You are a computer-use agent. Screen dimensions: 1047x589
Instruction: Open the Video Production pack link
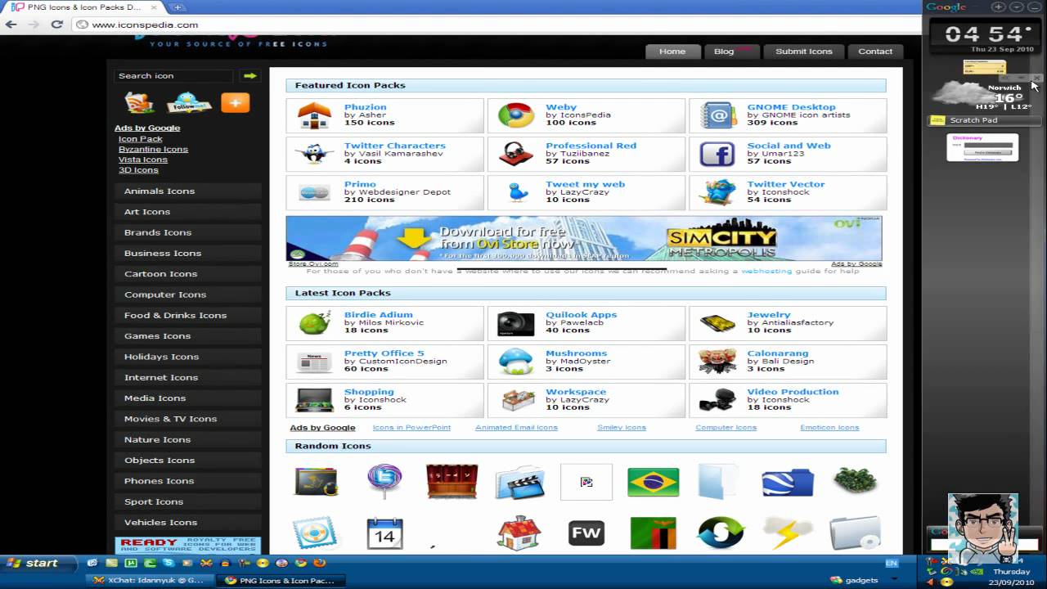tap(793, 392)
